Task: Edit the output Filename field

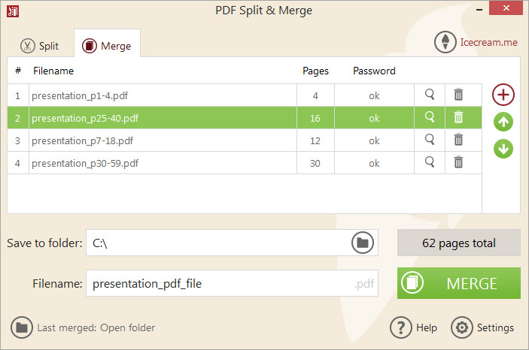Action: coord(220,283)
